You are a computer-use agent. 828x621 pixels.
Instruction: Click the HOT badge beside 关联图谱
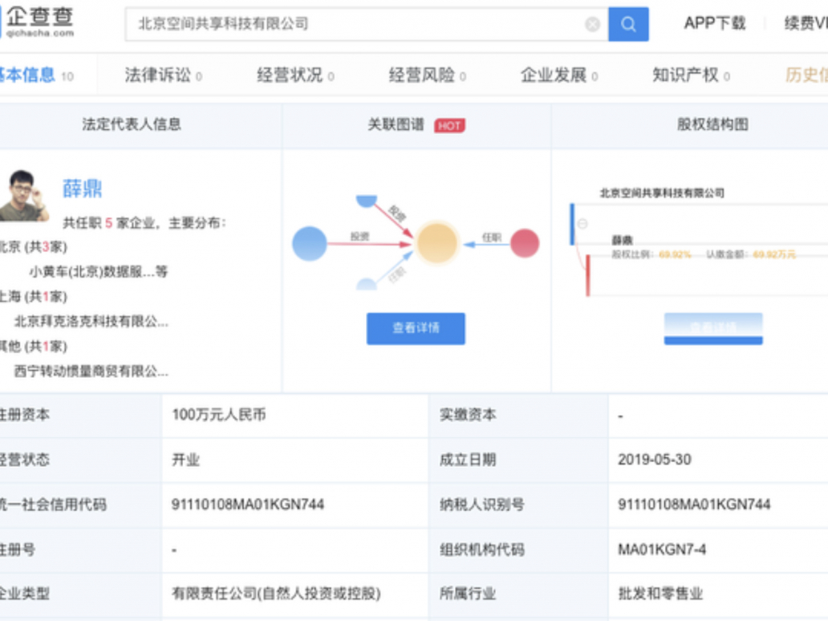(x=449, y=126)
